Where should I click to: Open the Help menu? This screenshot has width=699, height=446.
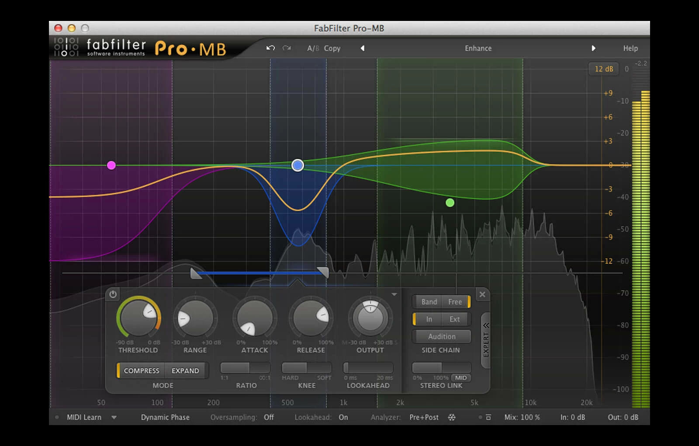(630, 48)
